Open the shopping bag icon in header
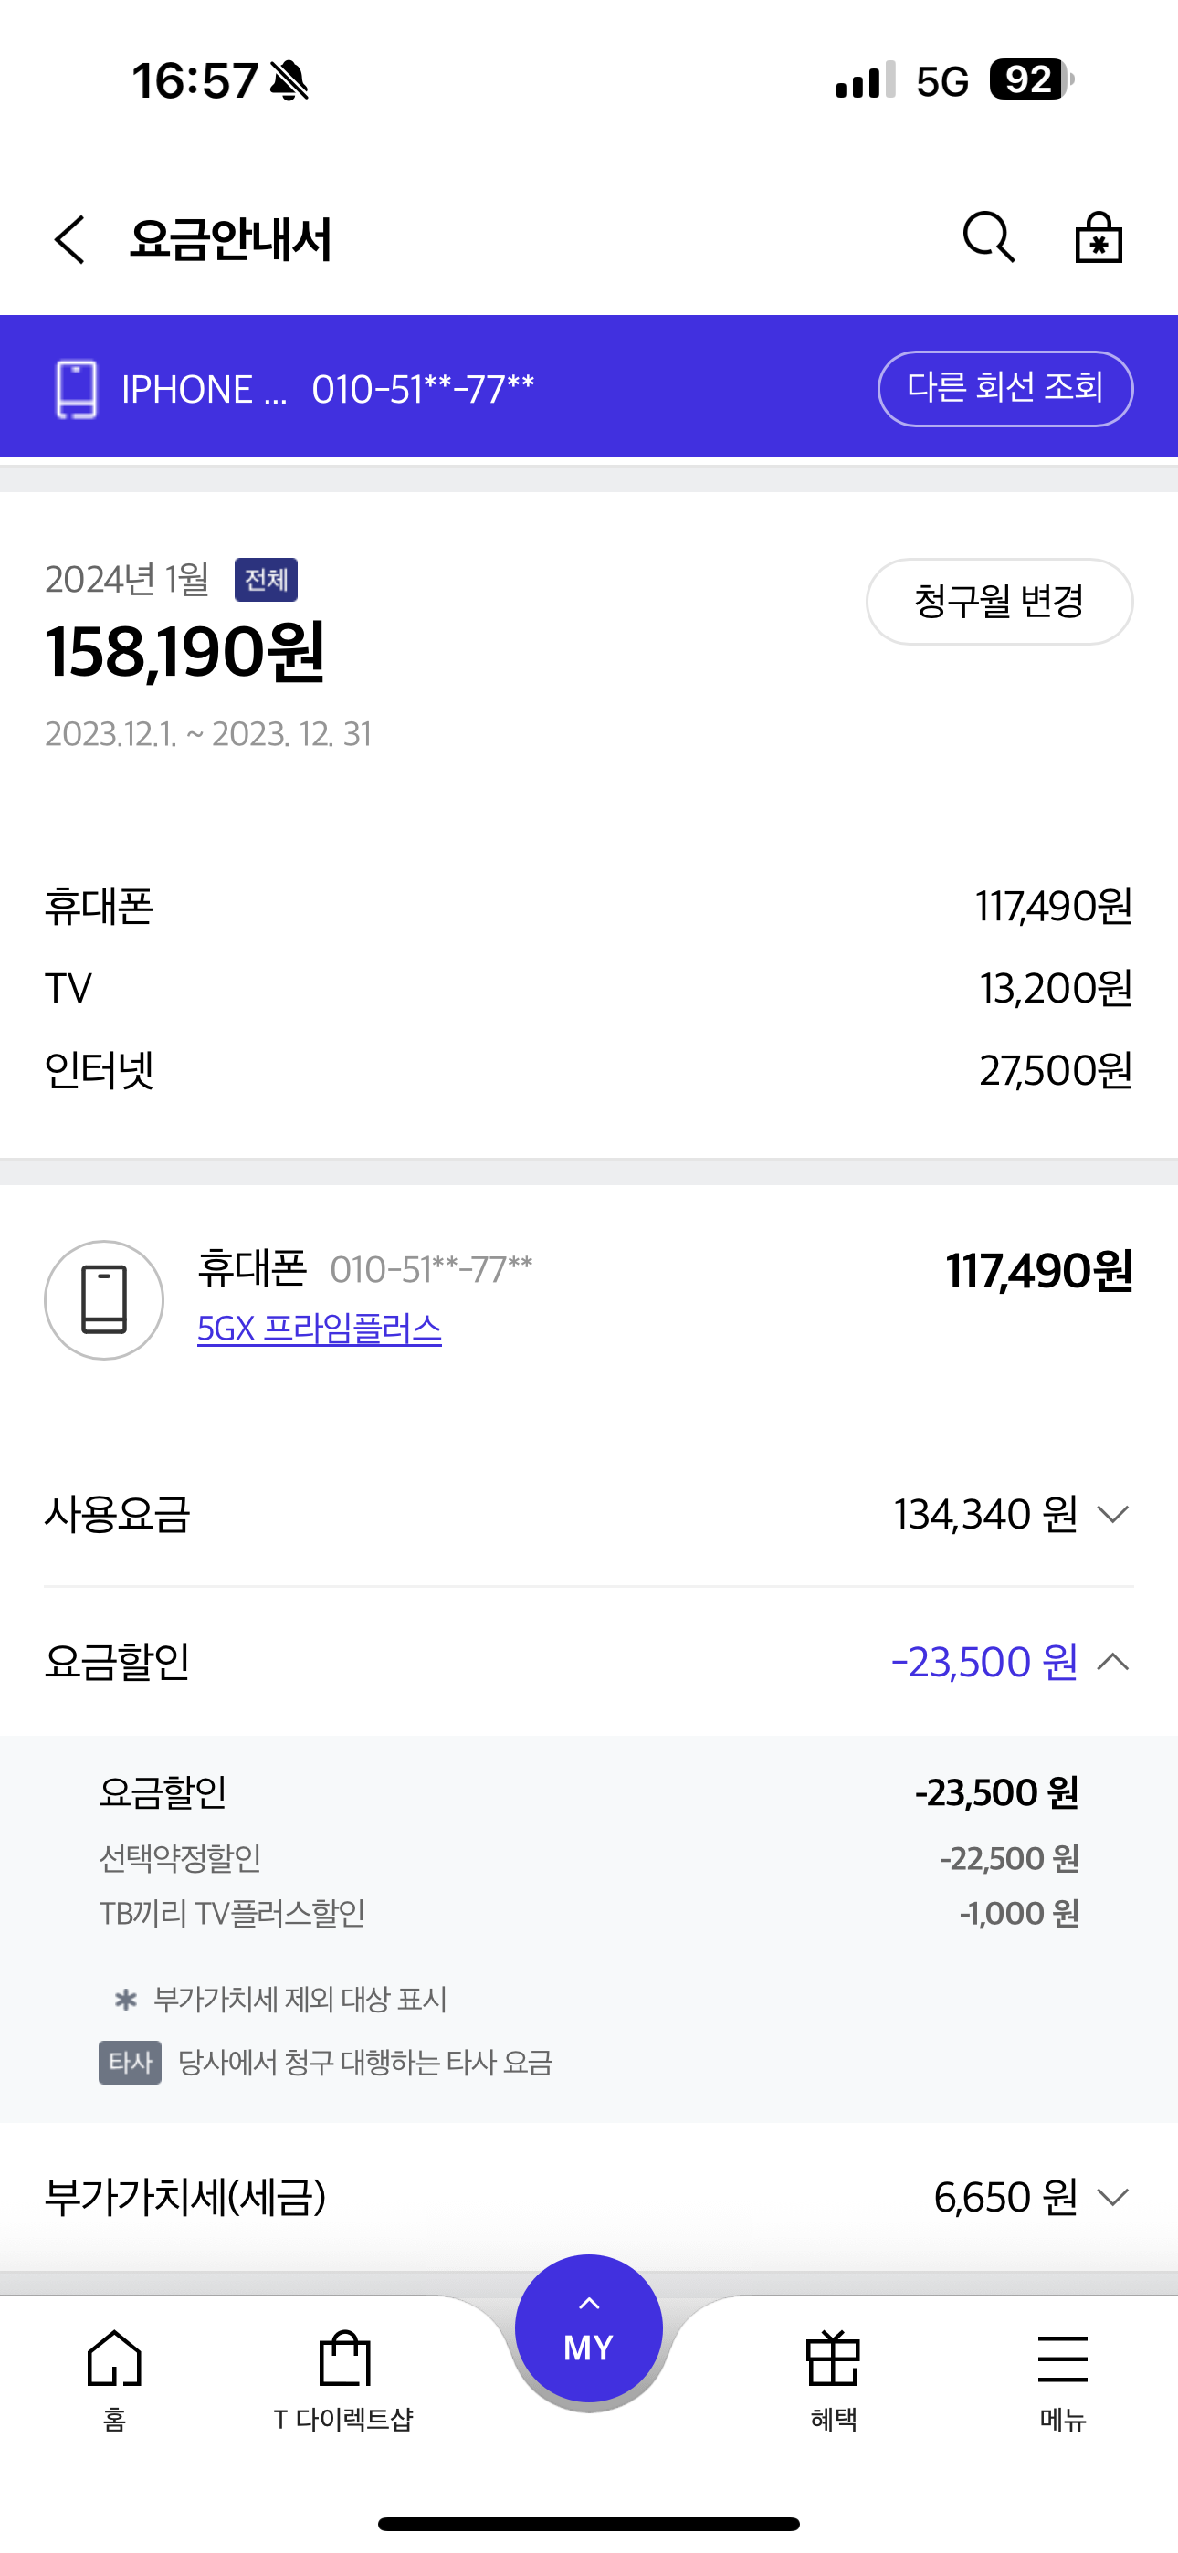The width and height of the screenshot is (1178, 2553). [1099, 237]
